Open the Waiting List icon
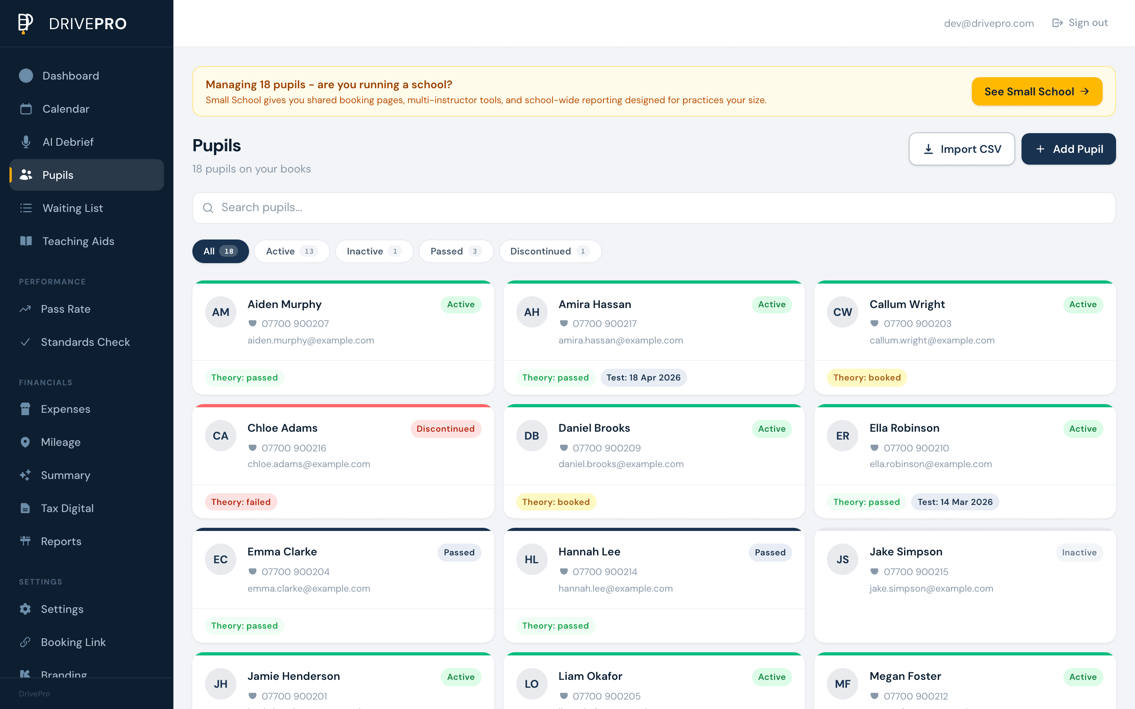Screen dimensions: 1135x709 pos(26,208)
